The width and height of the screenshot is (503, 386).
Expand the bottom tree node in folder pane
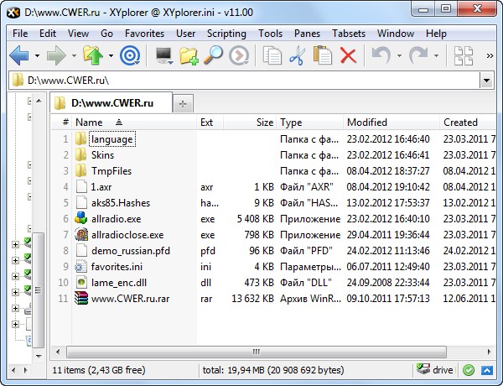15,324
